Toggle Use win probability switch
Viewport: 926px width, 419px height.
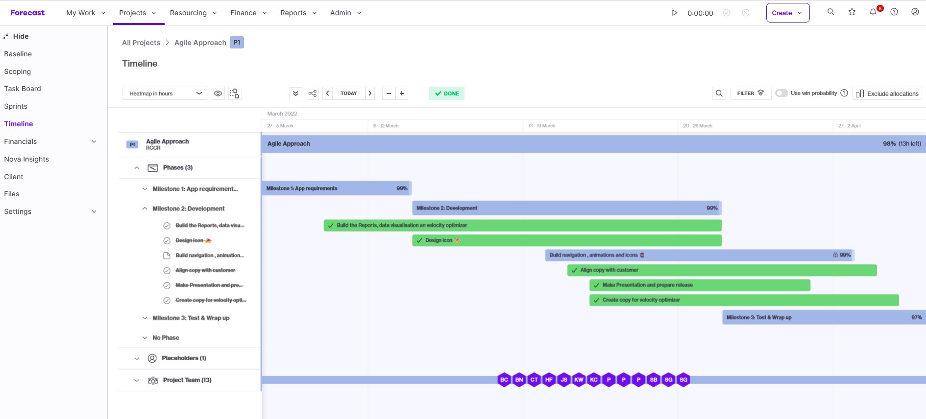(x=781, y=93)
